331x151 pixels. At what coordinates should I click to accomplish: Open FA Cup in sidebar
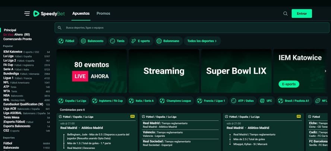[26, 65]
